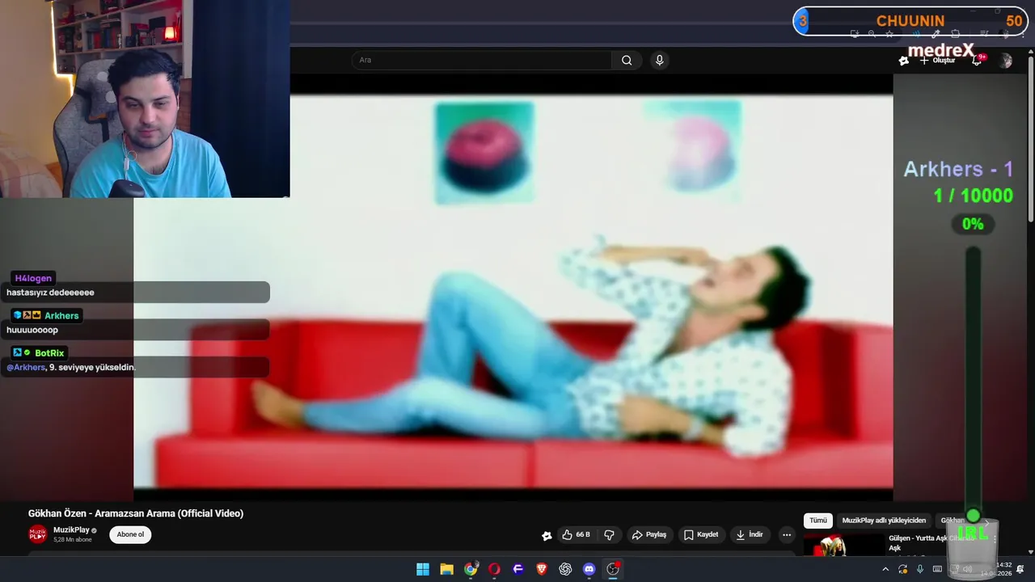
Task: Open Opera browser from the taskbar
Action: 494,569
